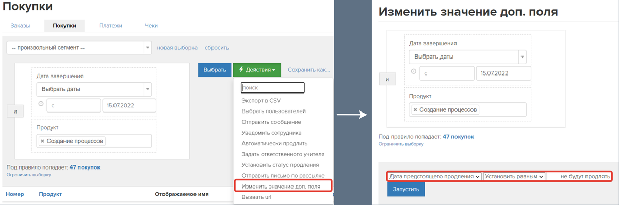Choose Экспорт в CSV action
Image resolution: width=619 pixels, height=205 pixels.
pyautogui.click(x=261, y=100)
